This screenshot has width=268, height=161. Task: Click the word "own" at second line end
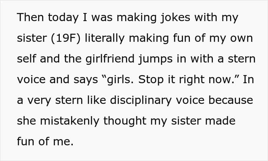click(x=242, y=39)
